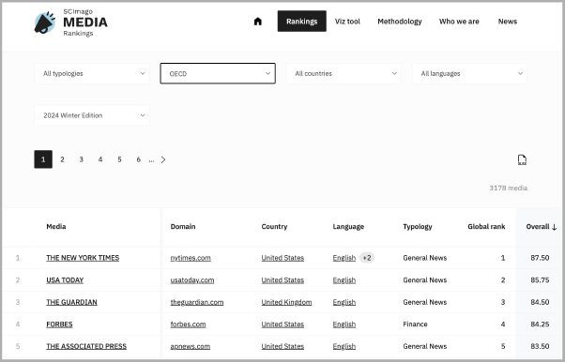Select page 1 in pagination
This screenshot has height=362, width=565.
43,159
